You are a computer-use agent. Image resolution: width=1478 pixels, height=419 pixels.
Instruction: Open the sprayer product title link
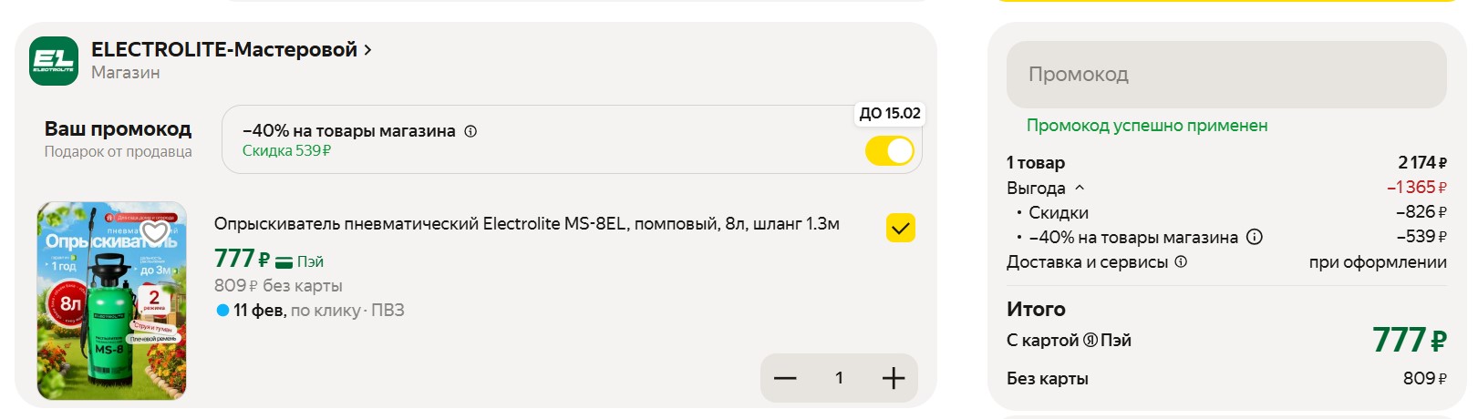[526, 224]
